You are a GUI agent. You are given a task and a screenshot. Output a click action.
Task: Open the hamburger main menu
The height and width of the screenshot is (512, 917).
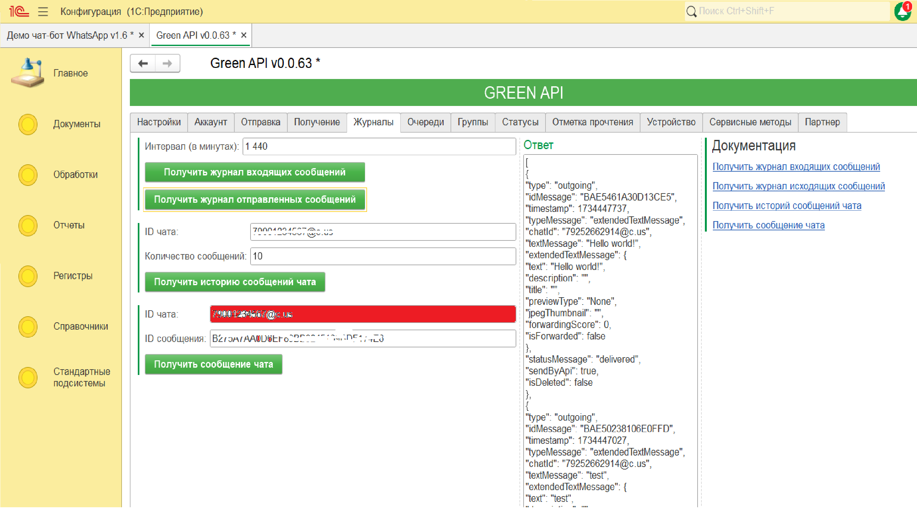pos(43,11)
